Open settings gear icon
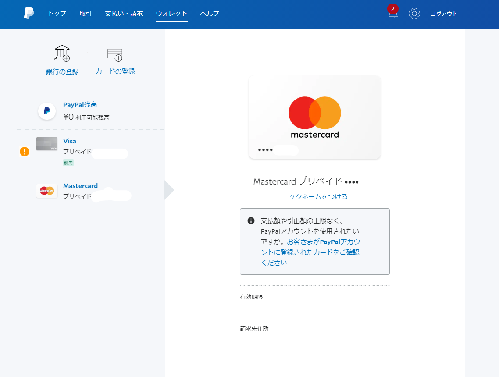The width and height of the screenshot is (499, 377). (x=414, y=14)
